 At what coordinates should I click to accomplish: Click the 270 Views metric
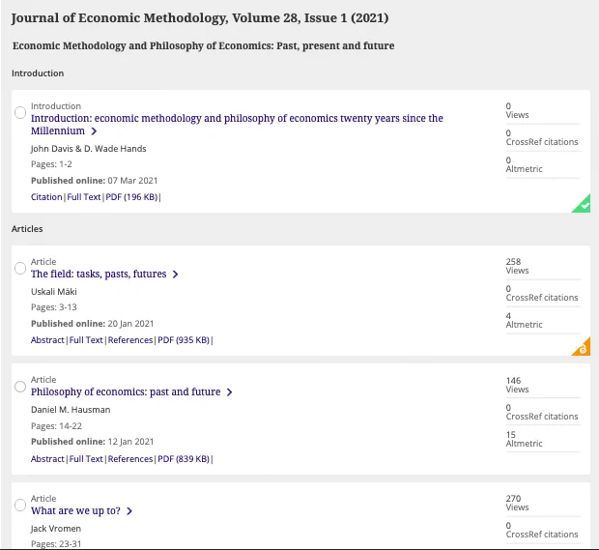(517, 503)
